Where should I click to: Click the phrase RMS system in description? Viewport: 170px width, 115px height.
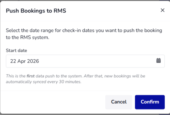pos(35,37)
